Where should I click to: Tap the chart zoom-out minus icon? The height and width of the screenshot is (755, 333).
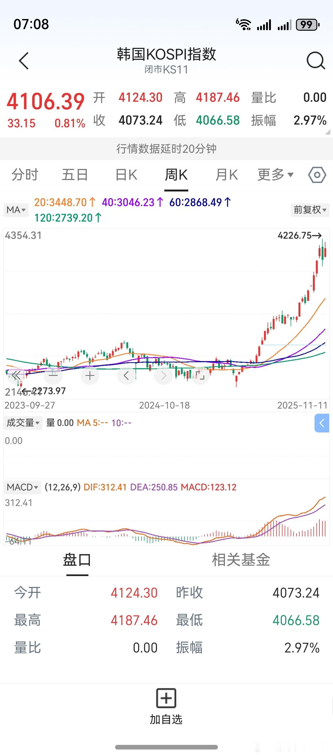pos(53,375)
